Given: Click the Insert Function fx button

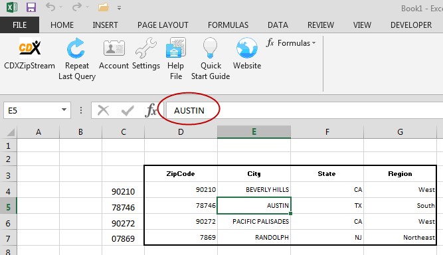Looking at the screenshot, I should [151, 110].
